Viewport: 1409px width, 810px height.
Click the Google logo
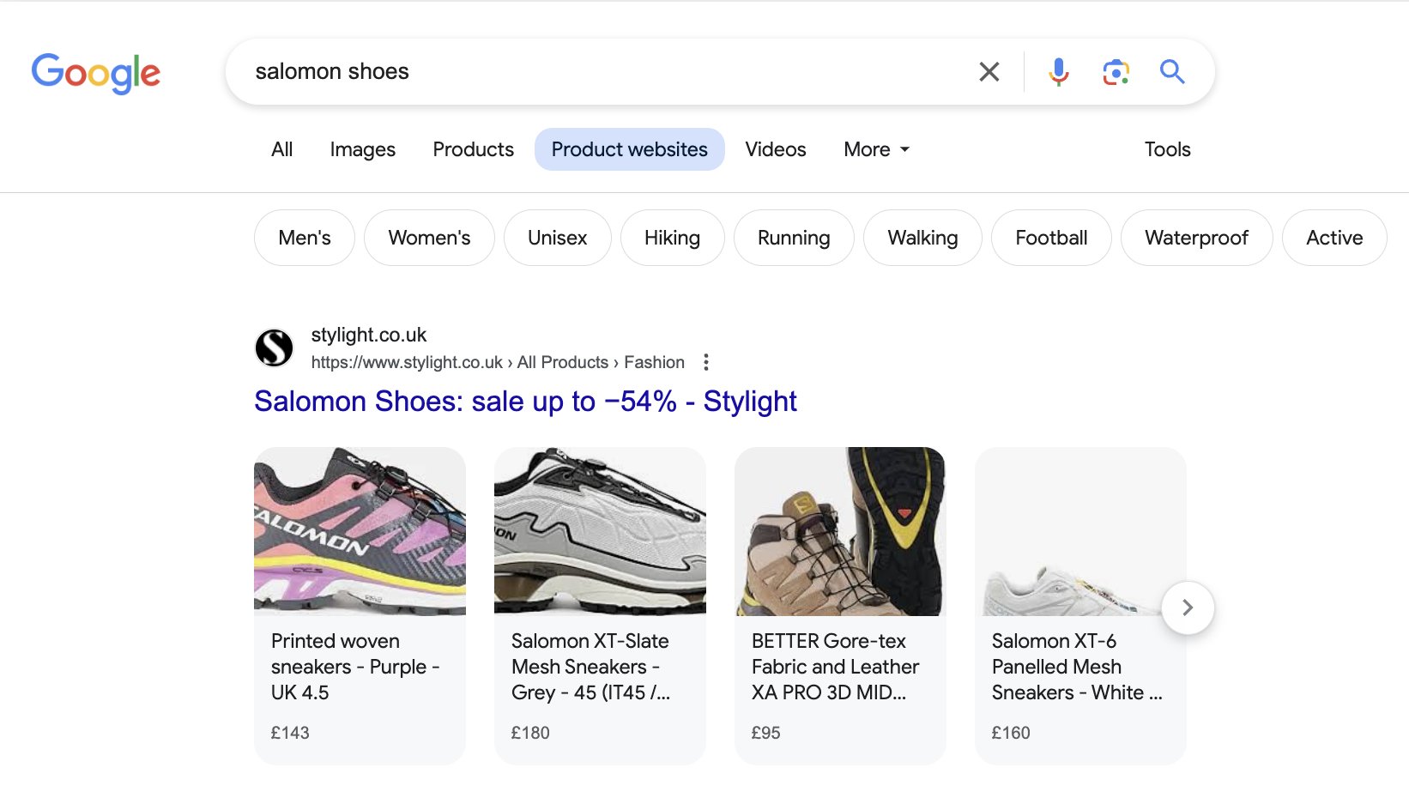click(96, 73)
